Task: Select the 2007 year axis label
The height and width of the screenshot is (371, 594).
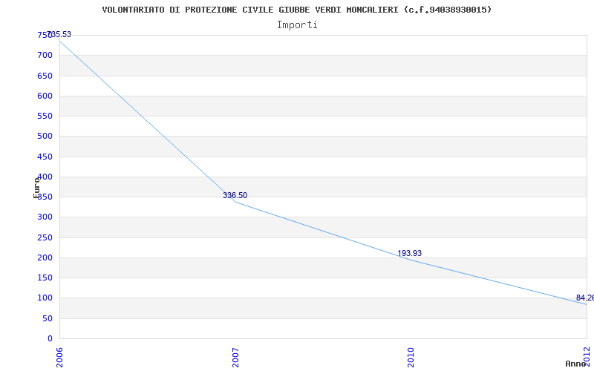Action: (235, 358)
